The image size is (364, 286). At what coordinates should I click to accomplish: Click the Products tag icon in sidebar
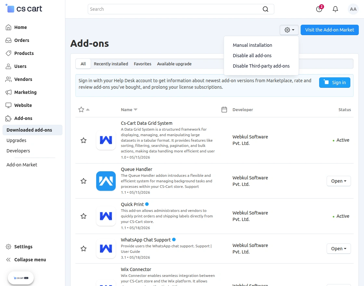coord(8,53)
